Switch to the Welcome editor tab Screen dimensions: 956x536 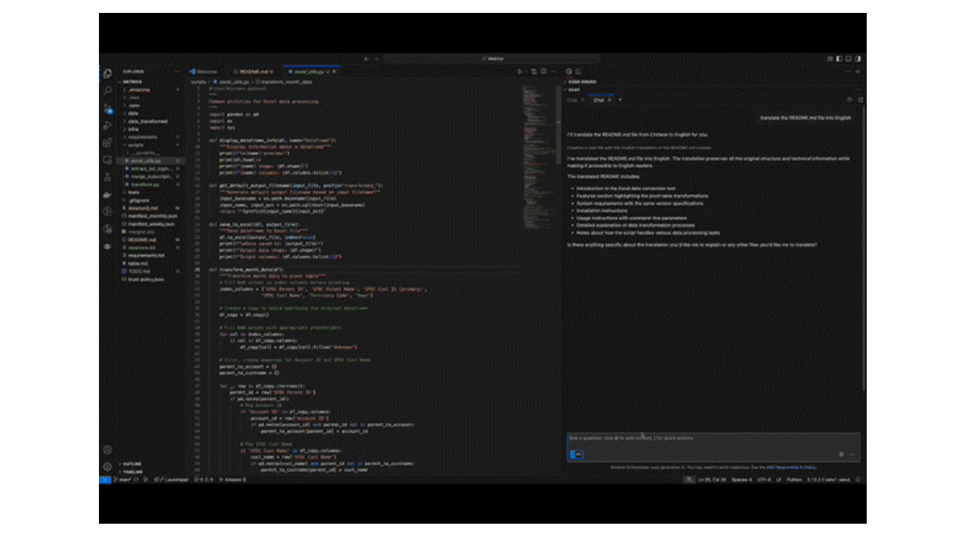(x=206, y=72)
